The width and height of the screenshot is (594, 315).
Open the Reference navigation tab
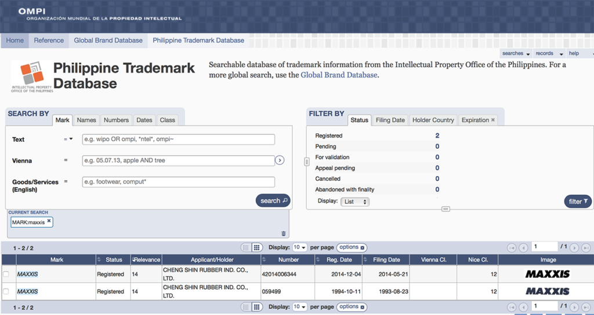point(49,41)
